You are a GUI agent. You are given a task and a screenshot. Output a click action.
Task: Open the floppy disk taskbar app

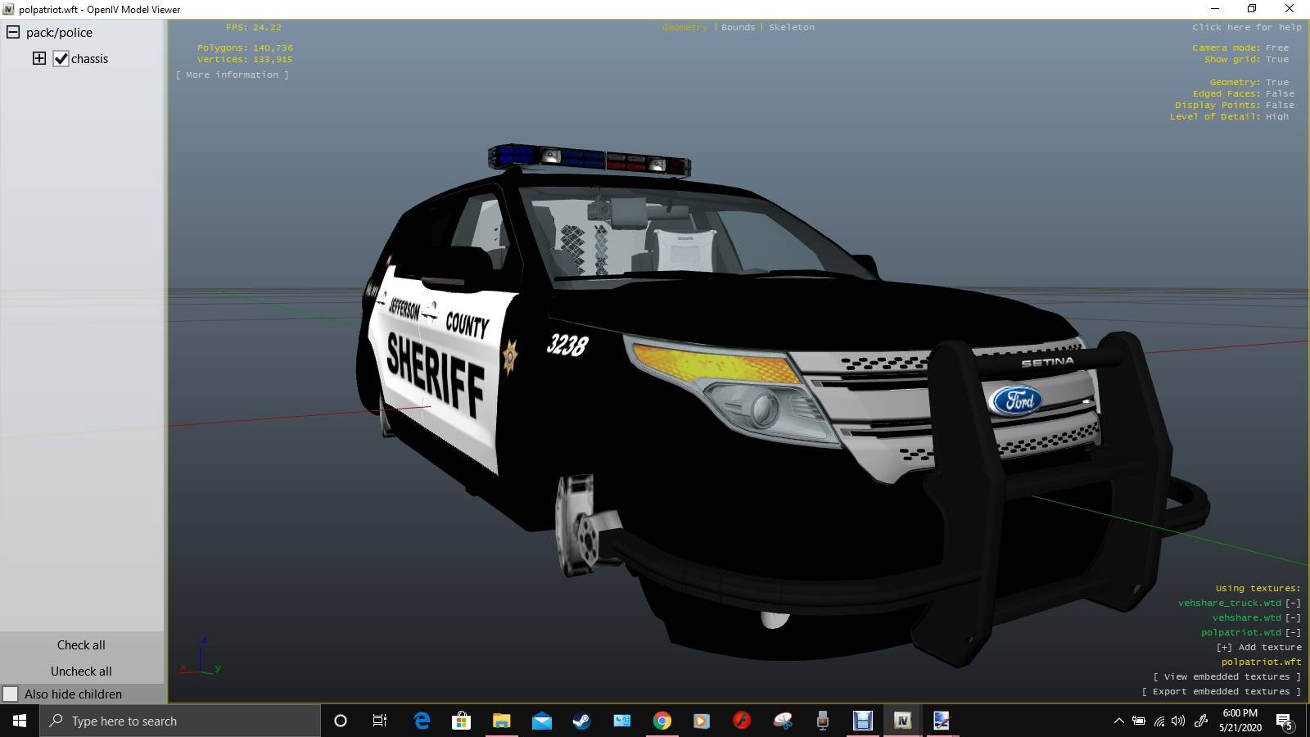click(x=863, y=721)
